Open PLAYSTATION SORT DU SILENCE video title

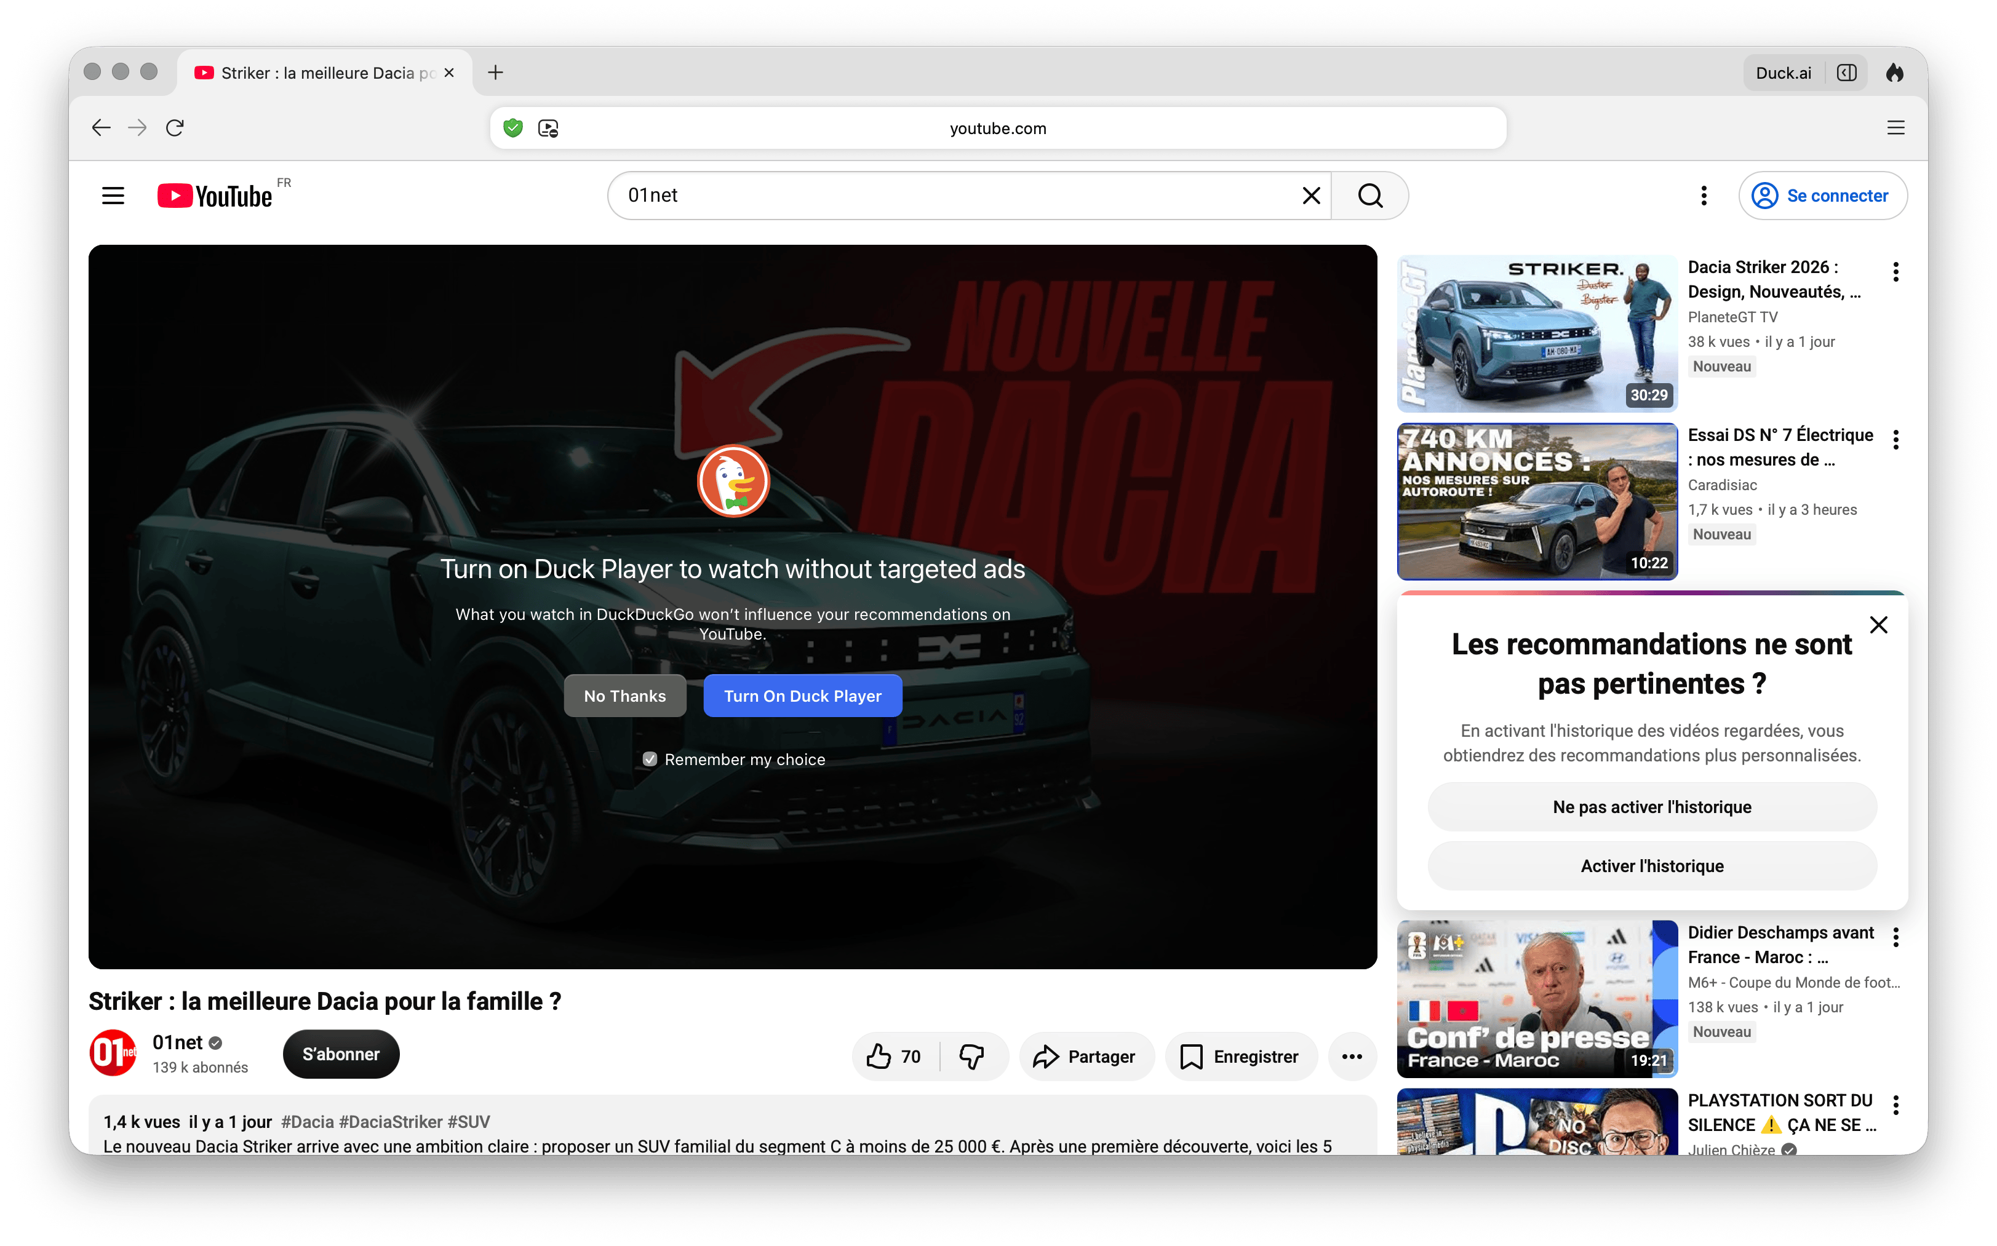tap(1782, 1113)
